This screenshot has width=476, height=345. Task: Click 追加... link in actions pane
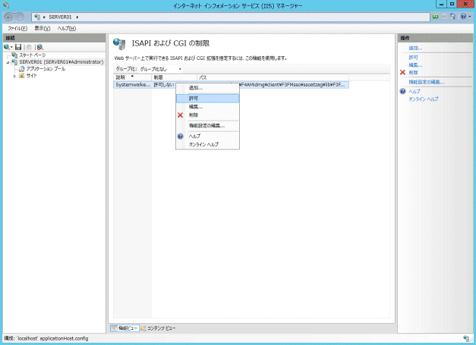(415, 48)
